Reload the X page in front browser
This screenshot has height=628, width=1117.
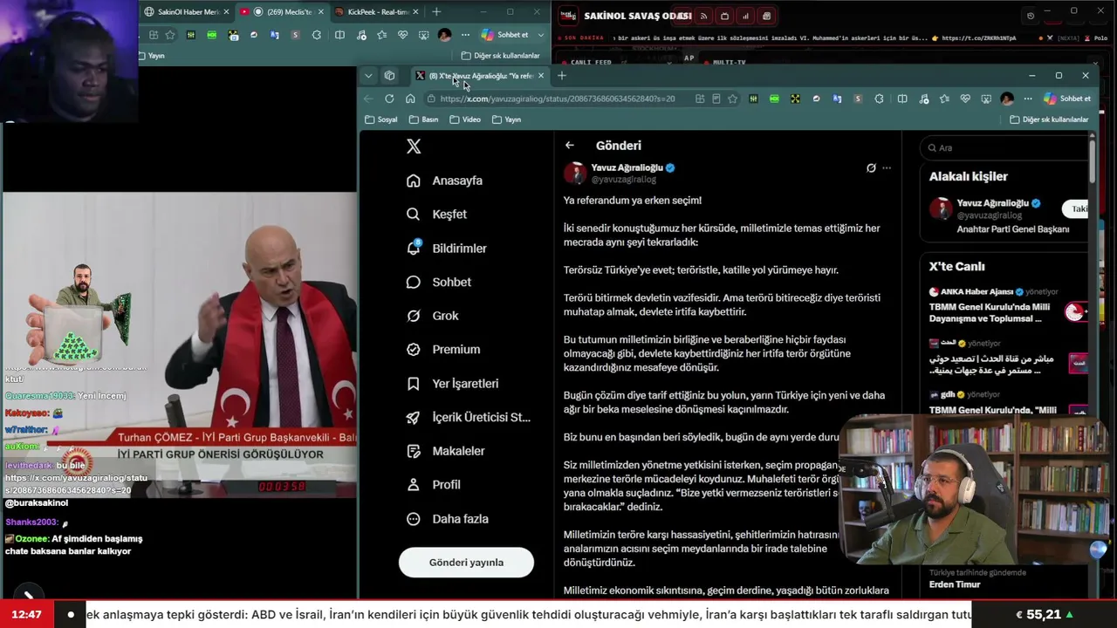pyautogui.click(x=389, y=99)
